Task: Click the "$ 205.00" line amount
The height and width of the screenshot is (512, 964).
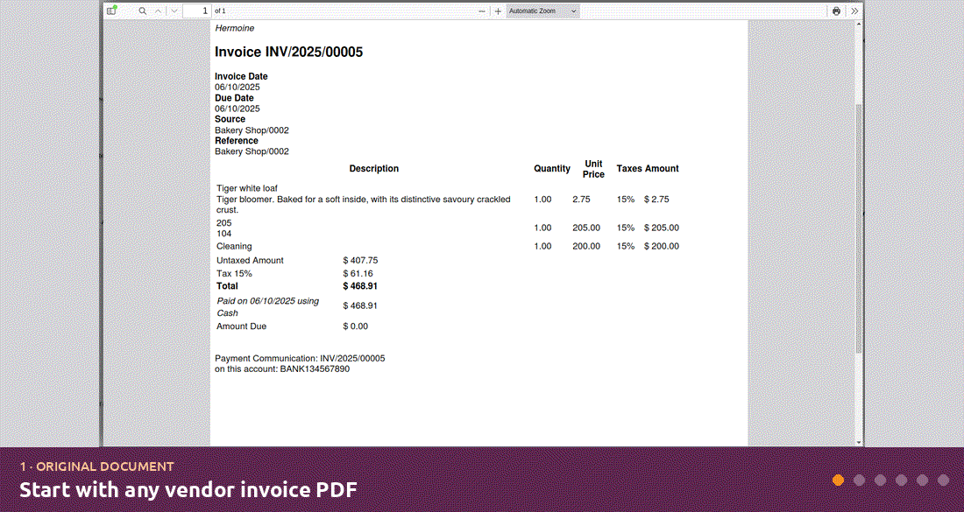Action: (662, 228)
